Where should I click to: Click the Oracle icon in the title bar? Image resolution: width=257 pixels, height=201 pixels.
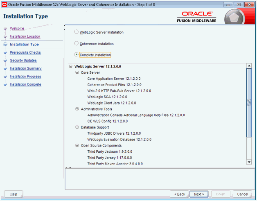[x=4, y=5]
